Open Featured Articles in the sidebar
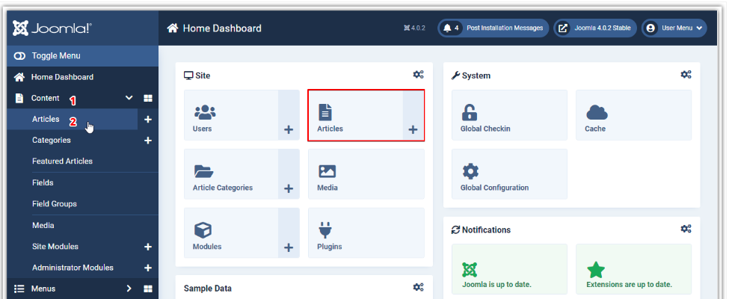The width and height of the screenshot is (732, 299). click(62, 161)
